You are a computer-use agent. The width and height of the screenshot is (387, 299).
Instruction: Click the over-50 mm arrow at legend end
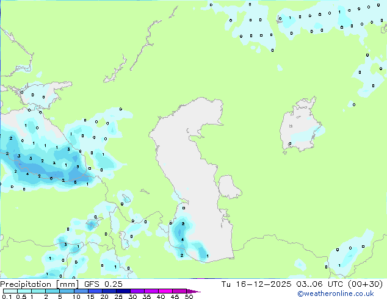click(193, 291)
